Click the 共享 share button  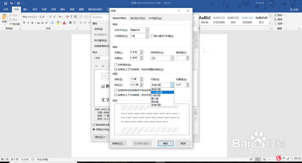click(294, 9)
